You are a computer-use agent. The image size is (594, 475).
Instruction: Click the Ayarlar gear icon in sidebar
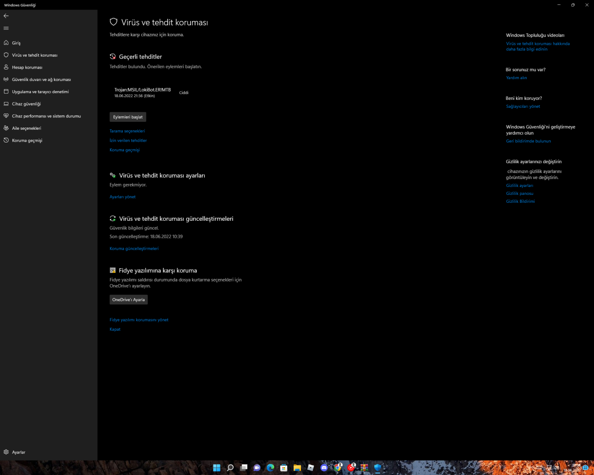(x=6, y=452)
